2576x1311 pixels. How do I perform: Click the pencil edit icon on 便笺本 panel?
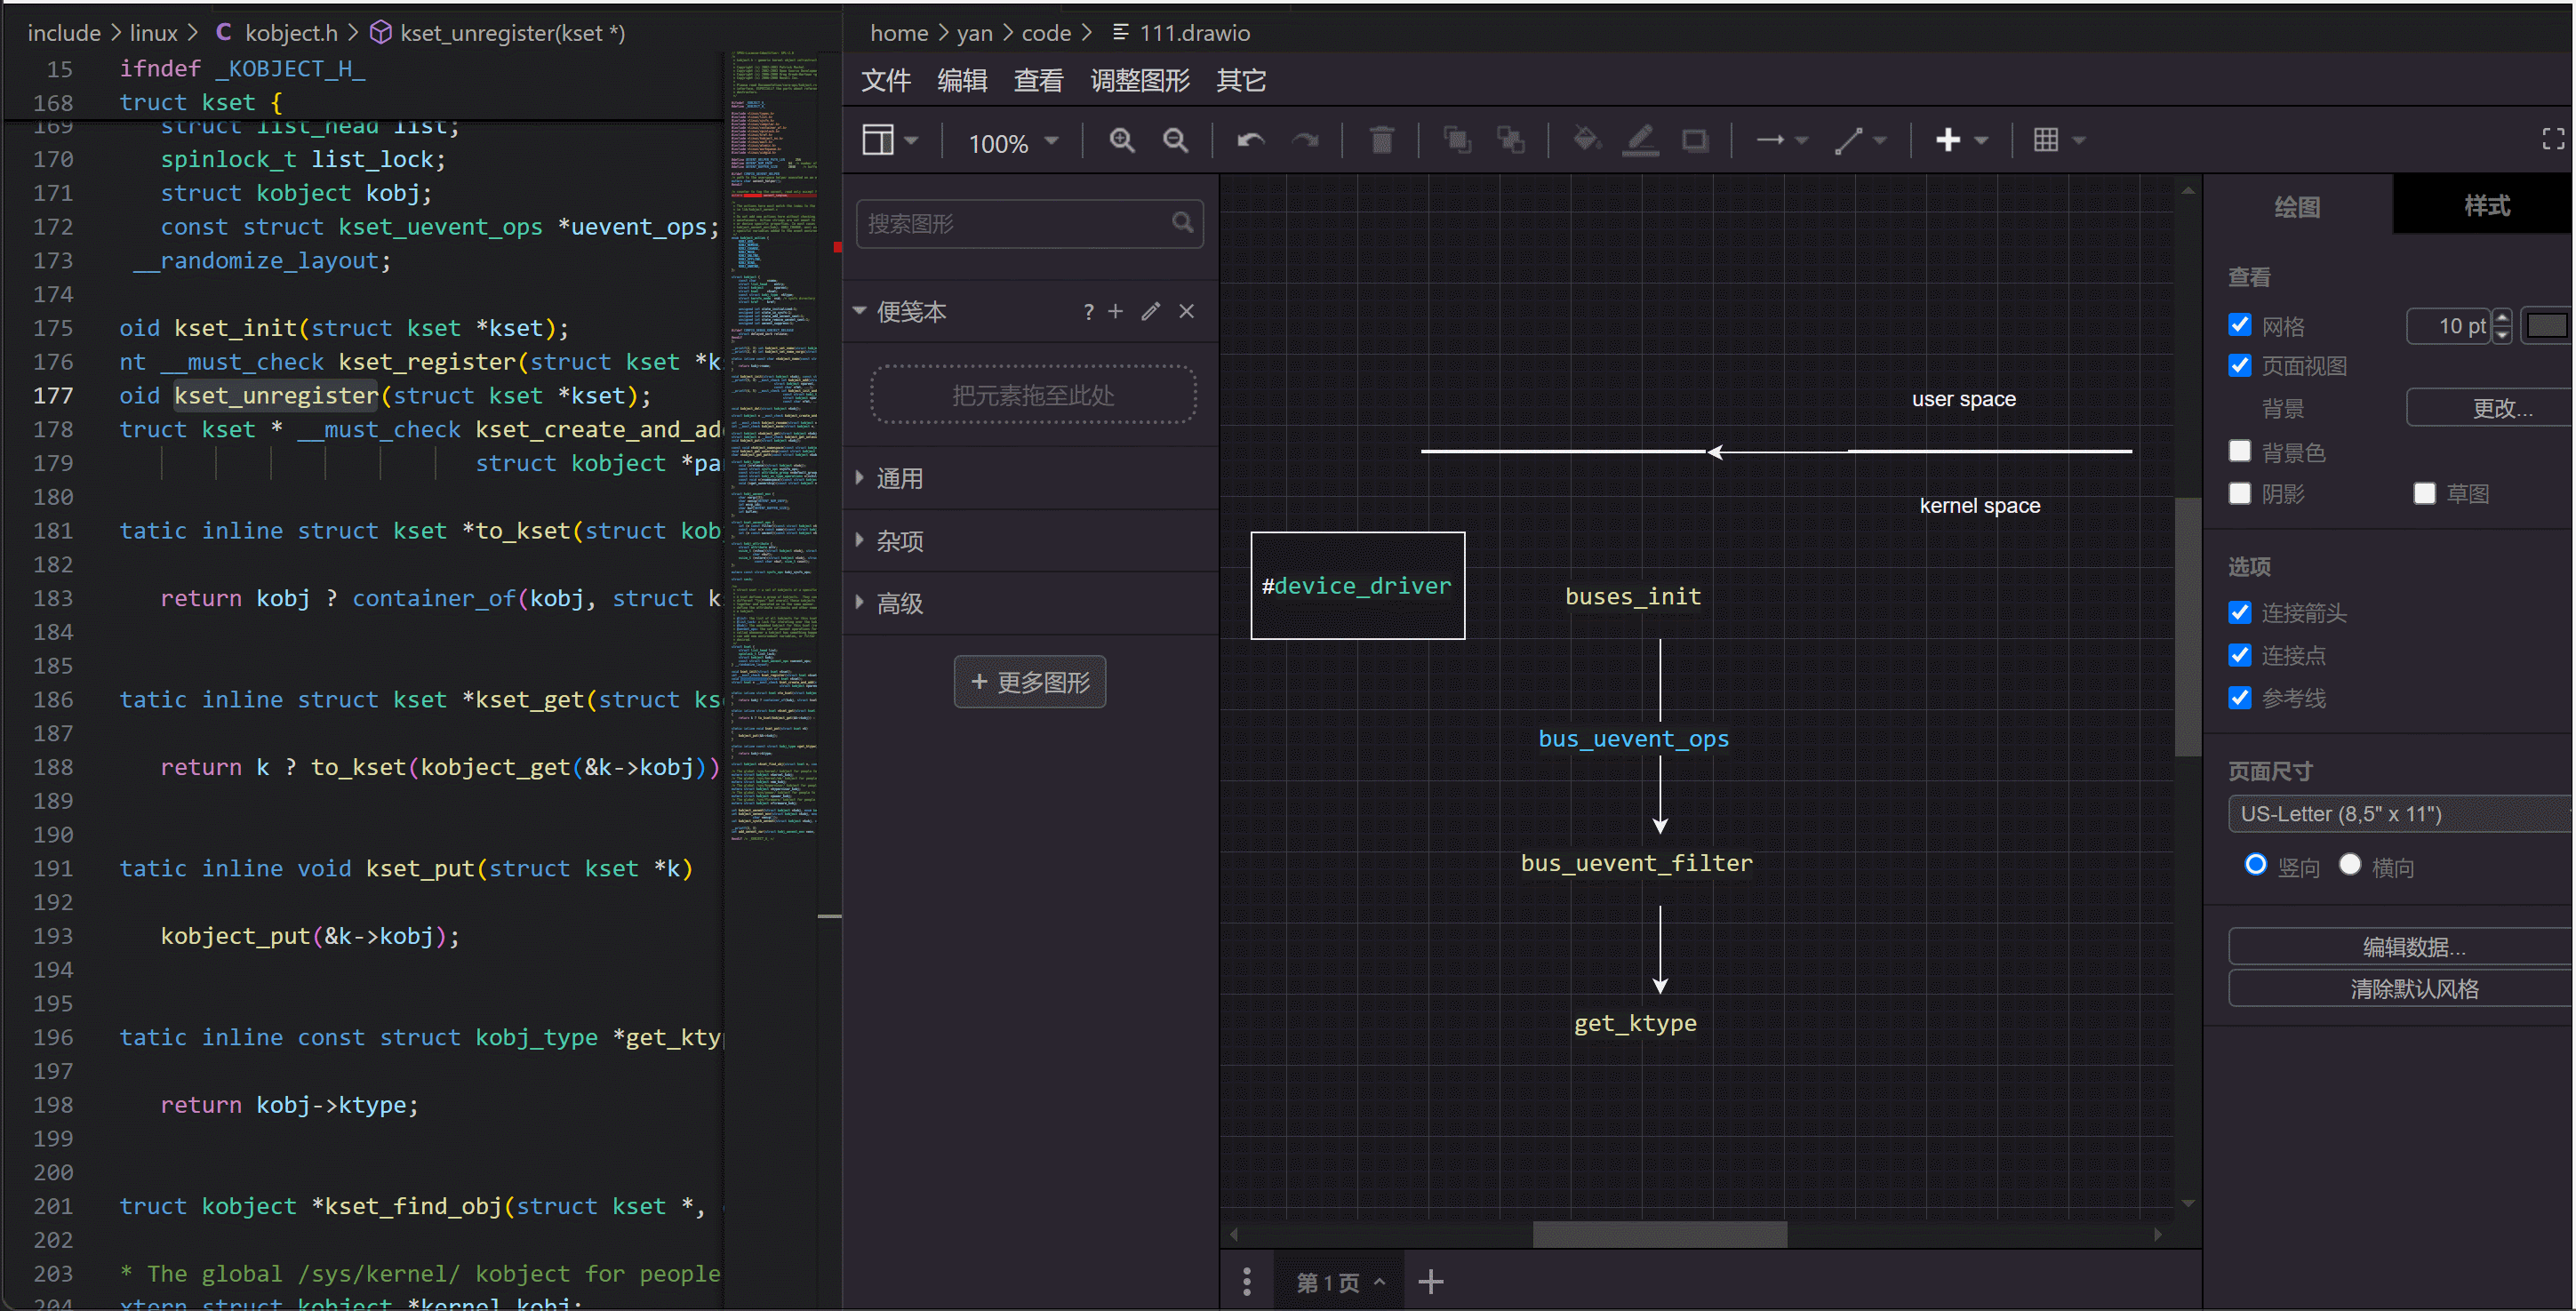pos(1150,311)
